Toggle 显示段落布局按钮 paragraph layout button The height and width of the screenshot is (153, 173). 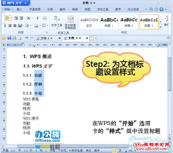70,22
